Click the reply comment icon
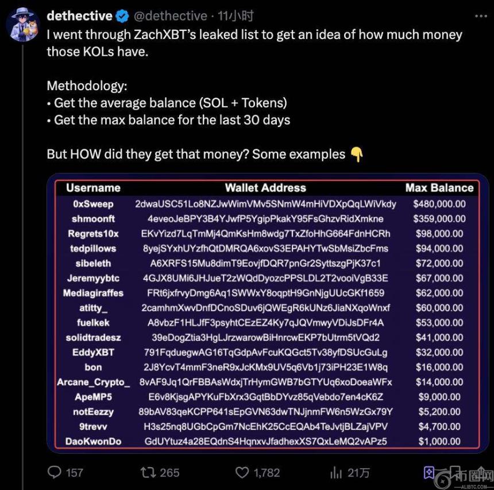This screenshot has height=490, width=494. coord(55,472)
